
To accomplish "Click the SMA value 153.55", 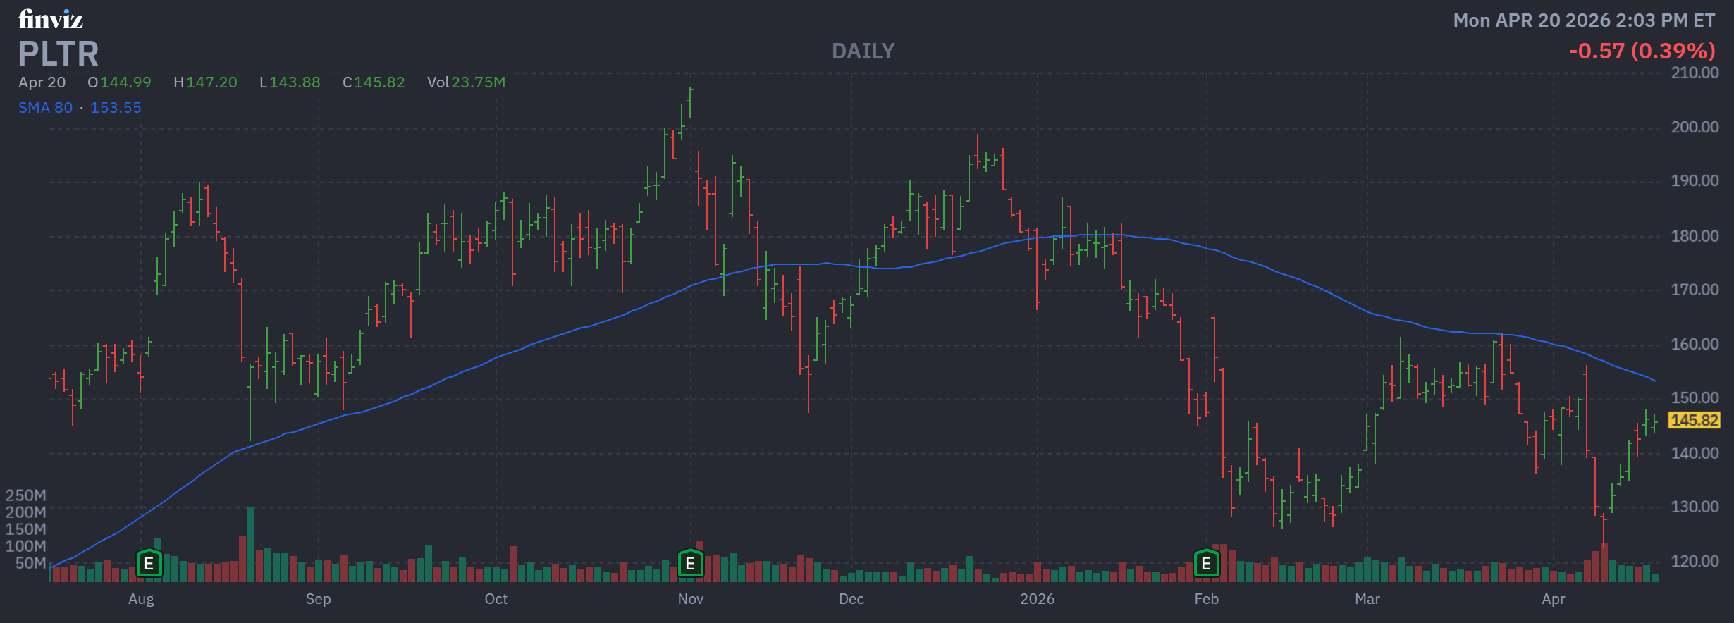I will [x=116, y=108].
